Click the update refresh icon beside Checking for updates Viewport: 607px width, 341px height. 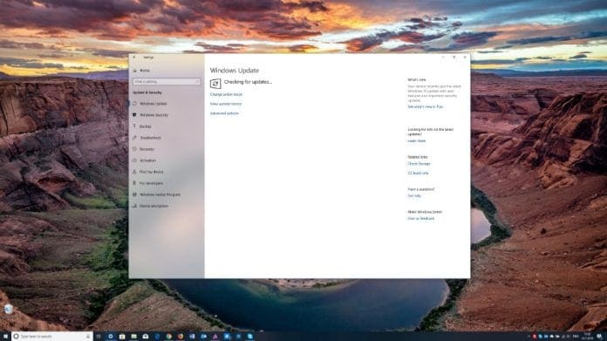coord(215,83)
